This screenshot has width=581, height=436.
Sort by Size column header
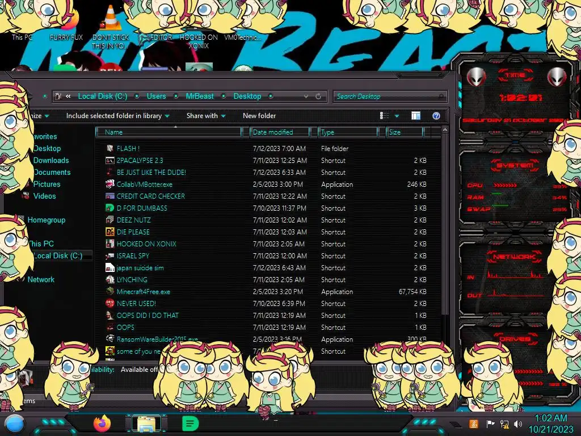coord(404,132)
